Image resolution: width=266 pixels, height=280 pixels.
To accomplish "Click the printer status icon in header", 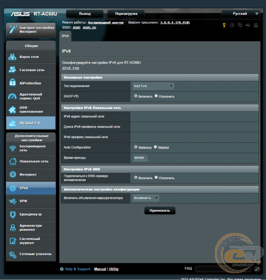I will 256,25.
